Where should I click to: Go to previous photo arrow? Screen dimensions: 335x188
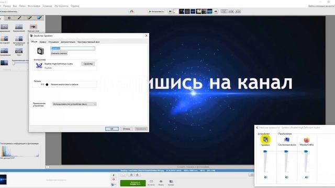pos(170,11)
